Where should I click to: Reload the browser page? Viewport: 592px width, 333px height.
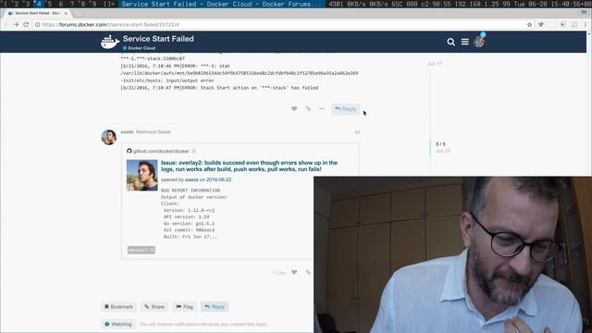[x=26, y=25]
